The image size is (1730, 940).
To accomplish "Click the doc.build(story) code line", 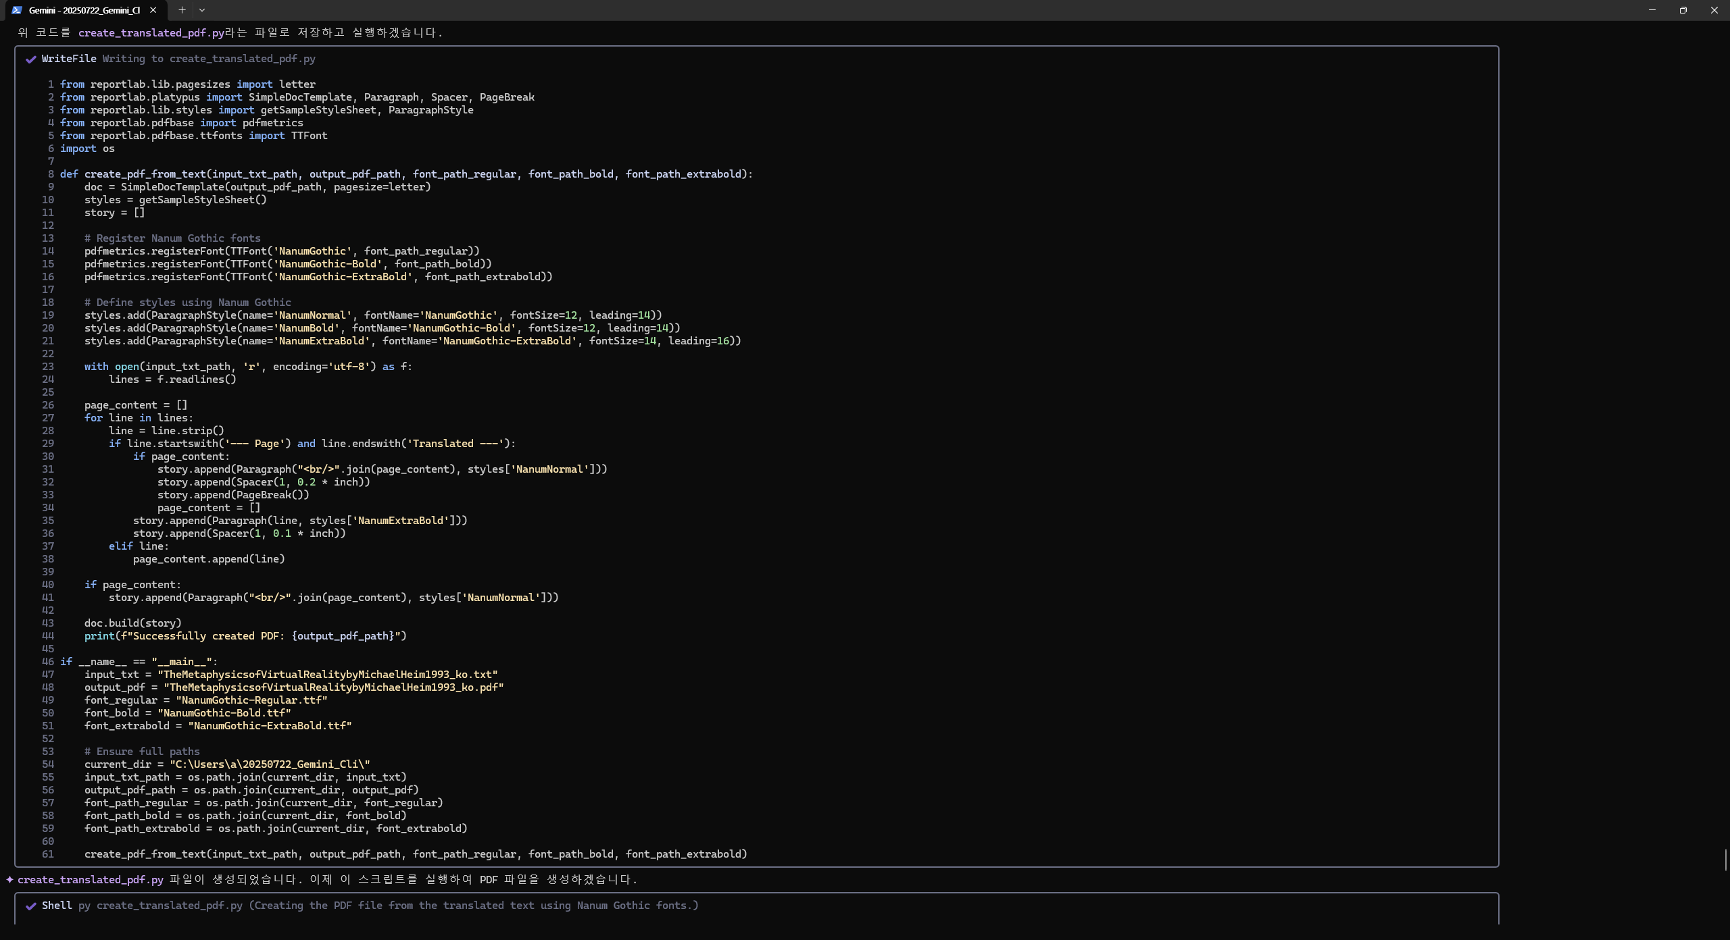I will click(x=132, y=623).
